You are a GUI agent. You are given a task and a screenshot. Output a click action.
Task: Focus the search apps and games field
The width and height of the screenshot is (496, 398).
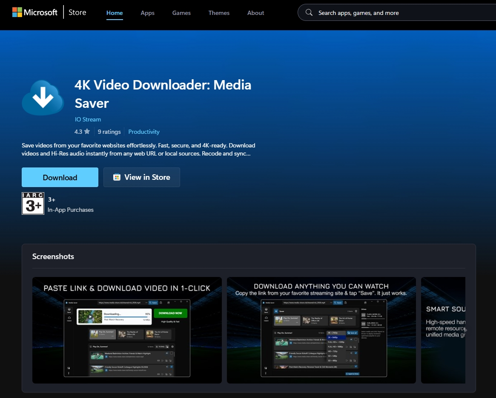click(397, 13)
